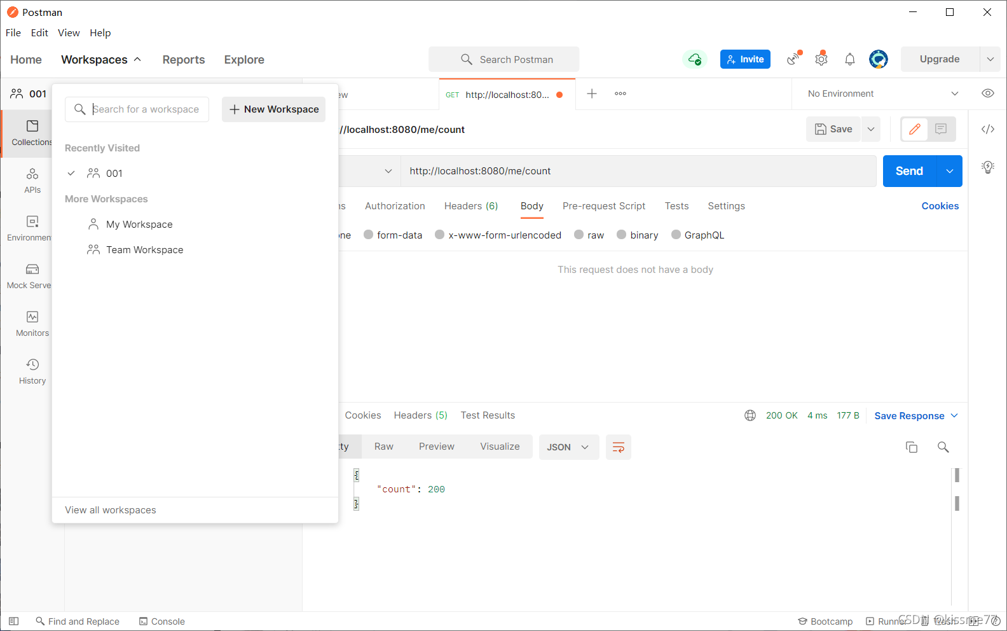
Task: Click the cloud sync status icon
Action: click(x=695, y=59)
